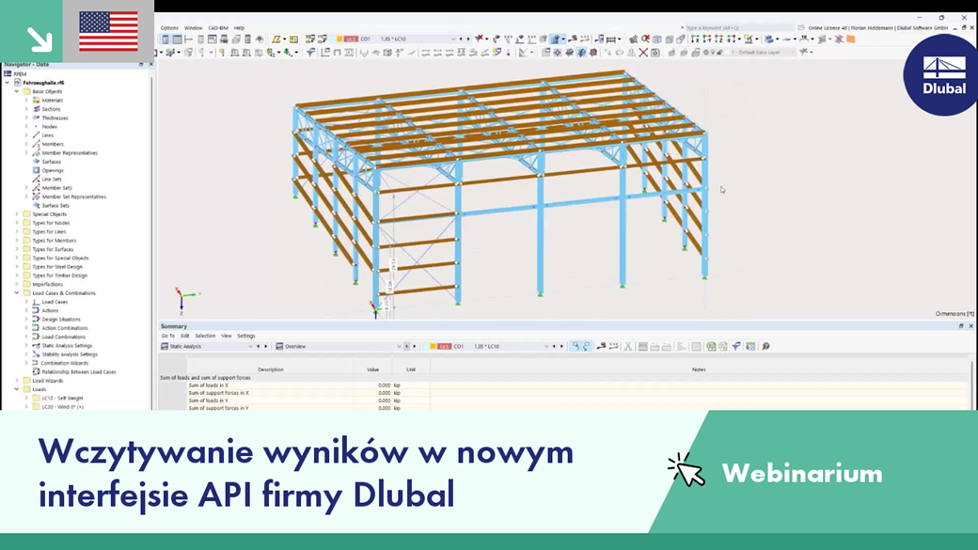
Task: Open the Summary panel Settings menu
Action: pyautogui.click(x=245, y=336)
